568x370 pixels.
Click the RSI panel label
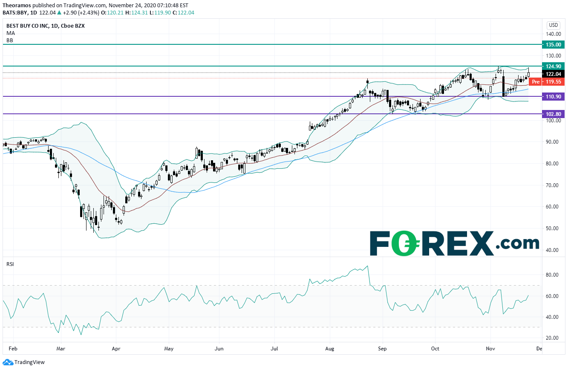coord(10,264)
